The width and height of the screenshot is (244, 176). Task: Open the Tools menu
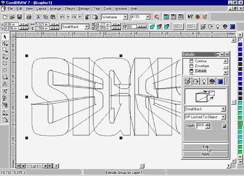107,9
